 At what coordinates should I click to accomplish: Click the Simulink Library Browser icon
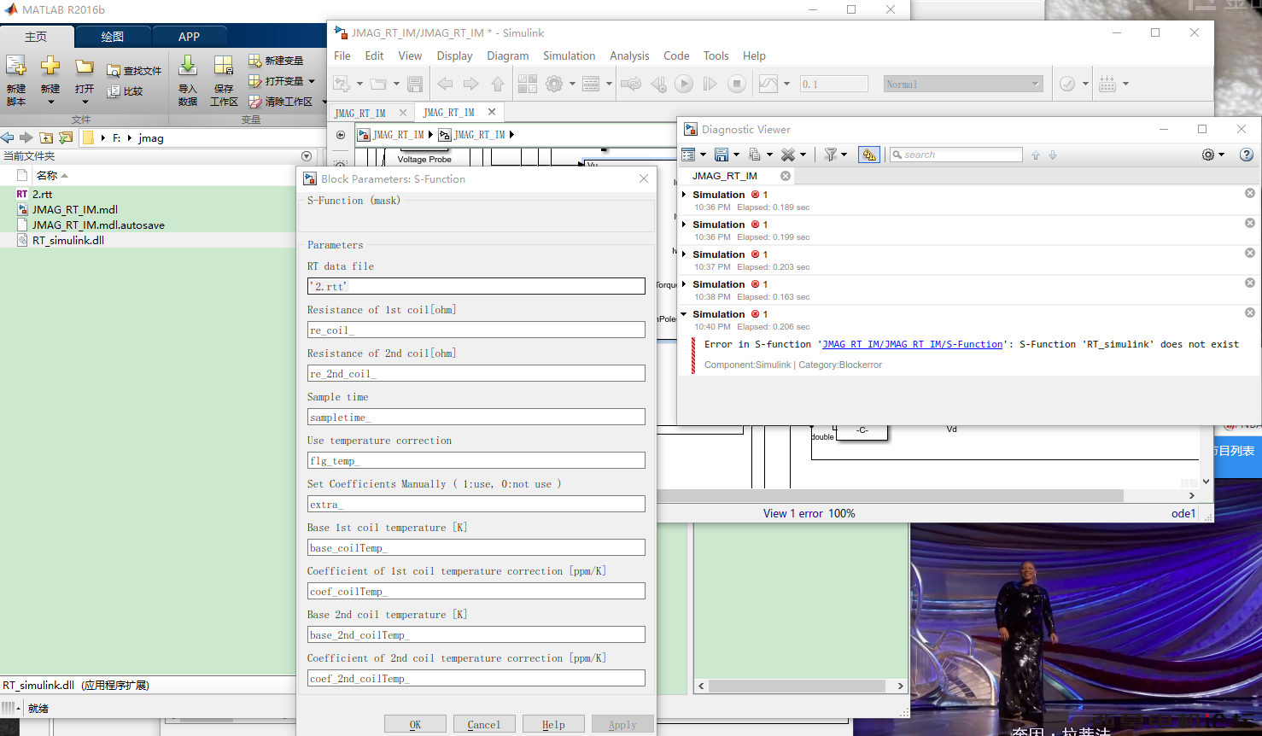(x=528, y=84)
